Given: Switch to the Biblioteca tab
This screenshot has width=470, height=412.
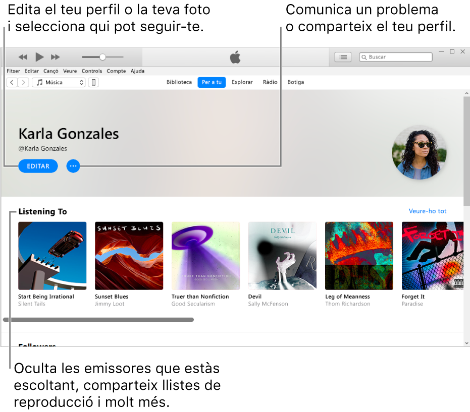Looking at the screenshot, I should pos(179,82).
